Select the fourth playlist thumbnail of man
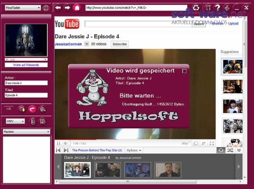Screen dimensions: 254x189 [168, 170]
